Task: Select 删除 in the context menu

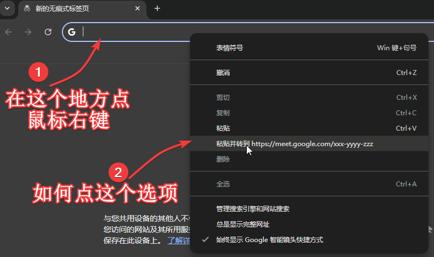Action: coord(309,159)
